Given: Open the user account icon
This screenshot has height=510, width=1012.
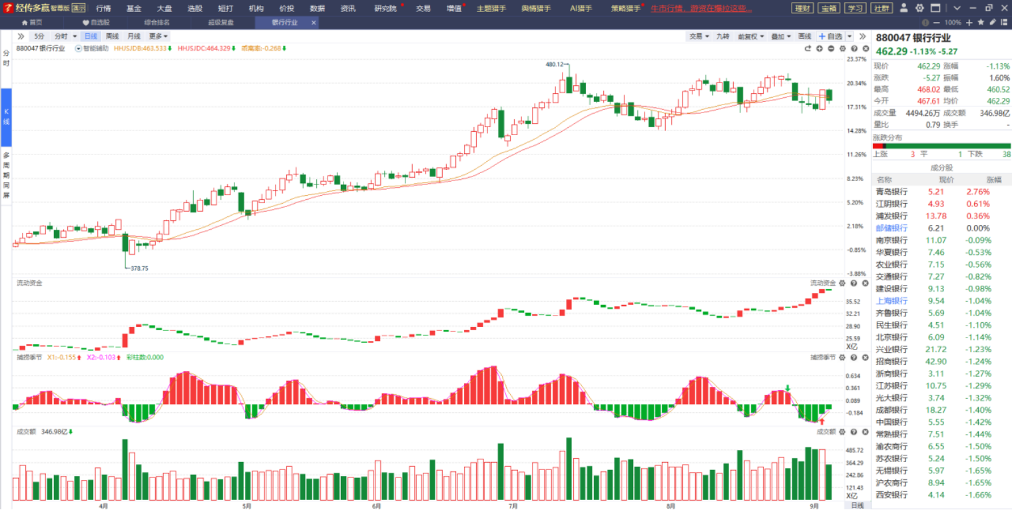Looking at the screenshot, I should (x=903, y=8).
